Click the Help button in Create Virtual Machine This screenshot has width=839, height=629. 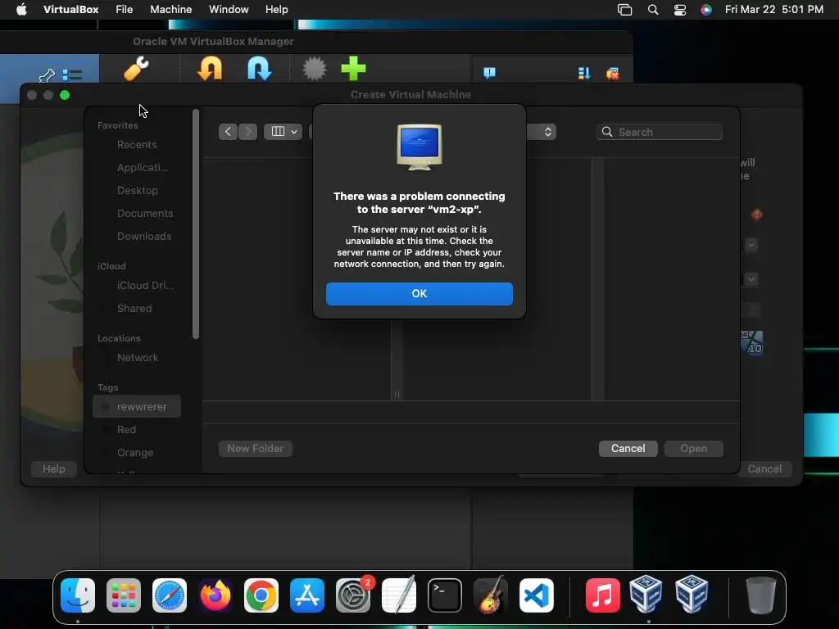[53, 469]
